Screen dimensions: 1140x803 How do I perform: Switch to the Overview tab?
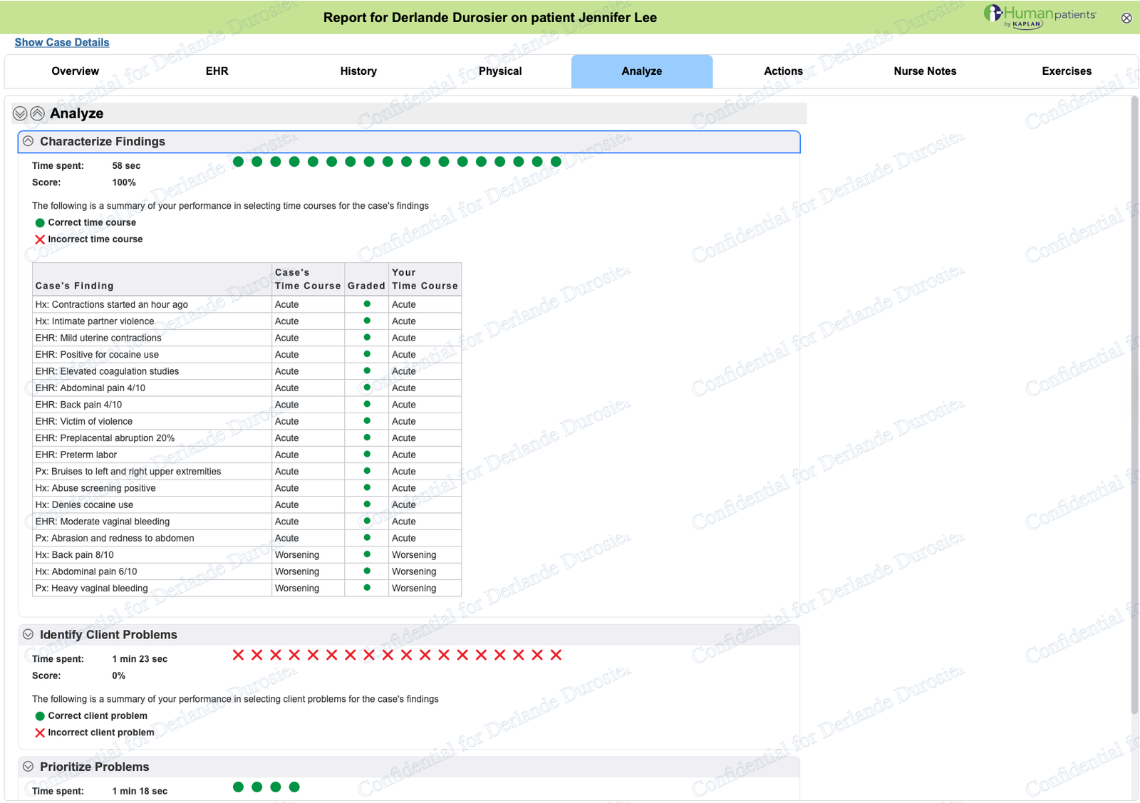[x=76, y=71]
